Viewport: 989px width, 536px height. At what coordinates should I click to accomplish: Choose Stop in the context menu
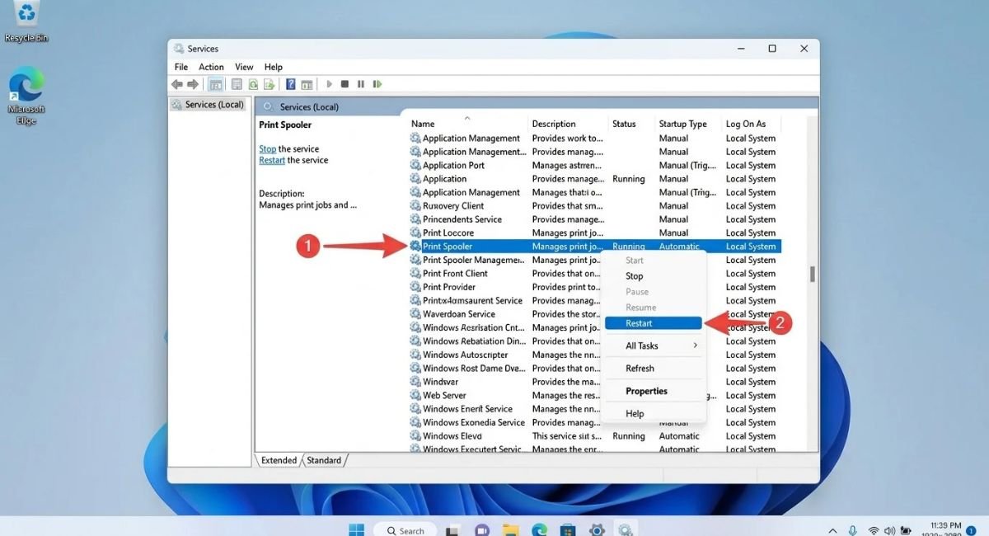tap(654, 276)
